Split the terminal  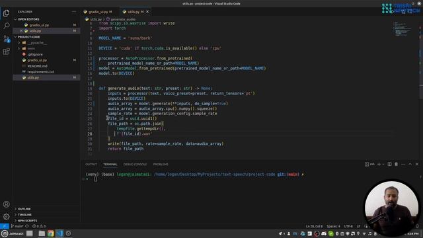tap(389, 164)
